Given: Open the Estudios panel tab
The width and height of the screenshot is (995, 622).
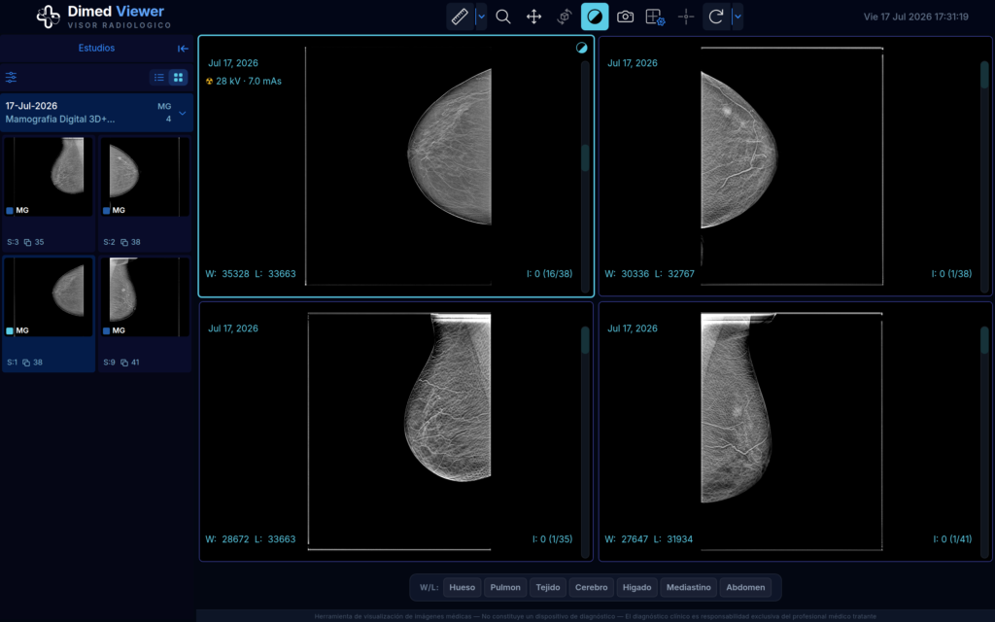Looking at the screenshot, I should tap(96, 48).
